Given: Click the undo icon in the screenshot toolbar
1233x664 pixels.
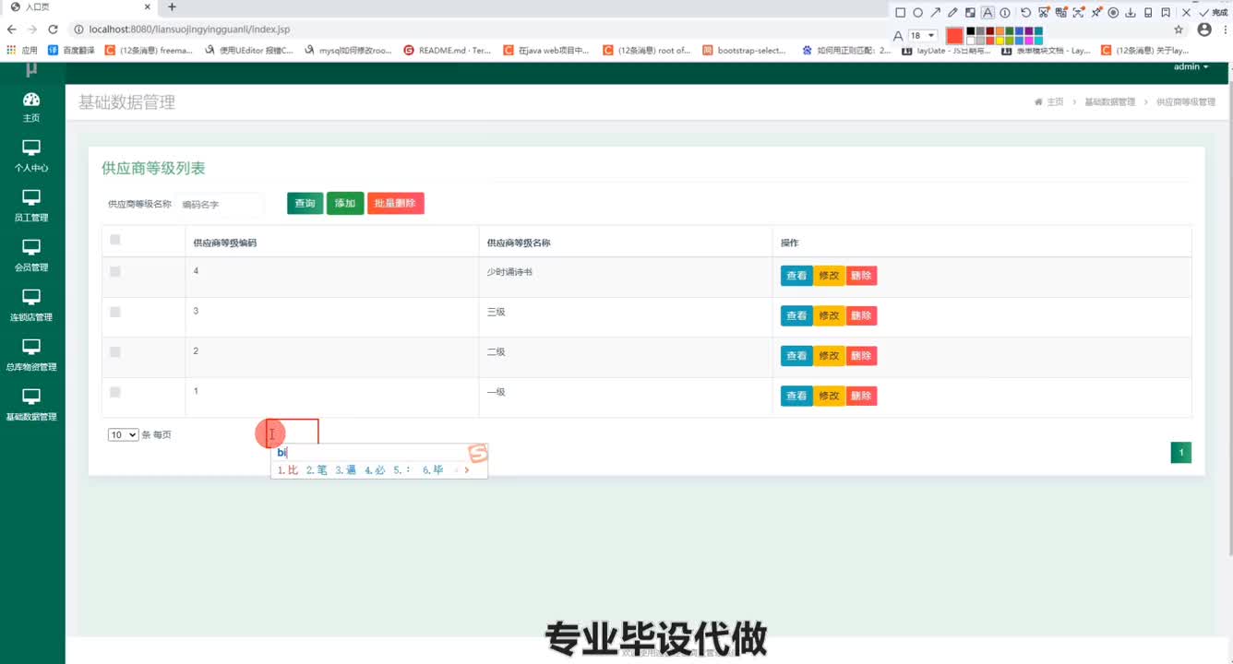Looking at the screenshot, I should coord(1025,12).
